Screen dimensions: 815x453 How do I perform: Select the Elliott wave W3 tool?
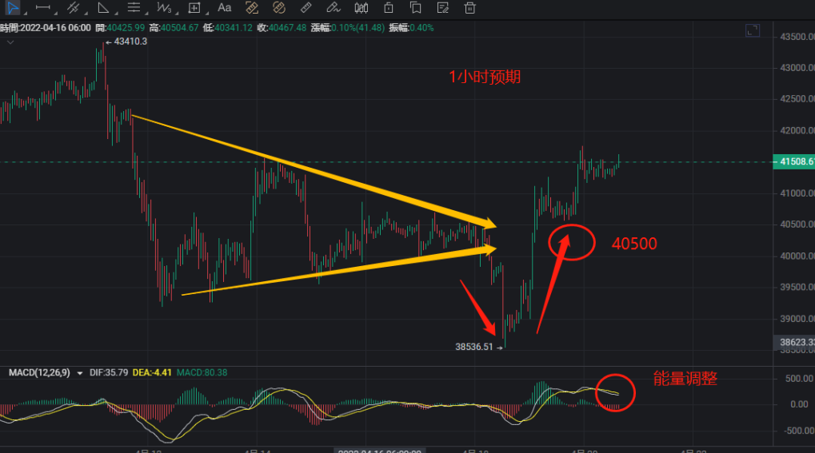click(x=164, y=8)
